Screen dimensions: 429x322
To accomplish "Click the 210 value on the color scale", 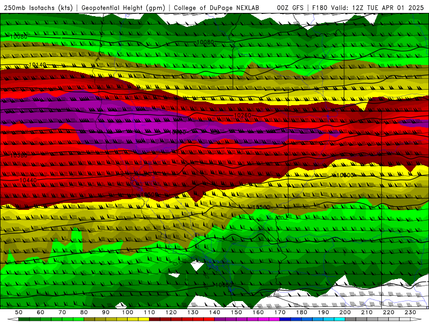I will (367, 312).
